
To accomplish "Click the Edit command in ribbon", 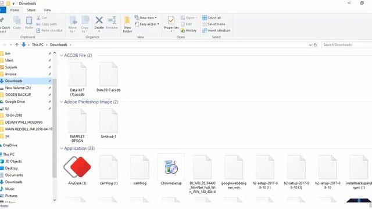I will point(186,24).
